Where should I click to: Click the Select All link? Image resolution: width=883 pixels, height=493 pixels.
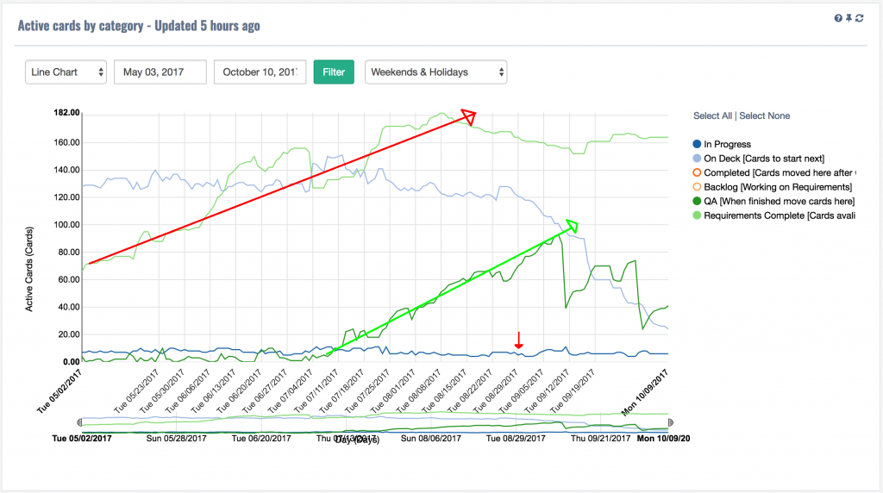712,115
